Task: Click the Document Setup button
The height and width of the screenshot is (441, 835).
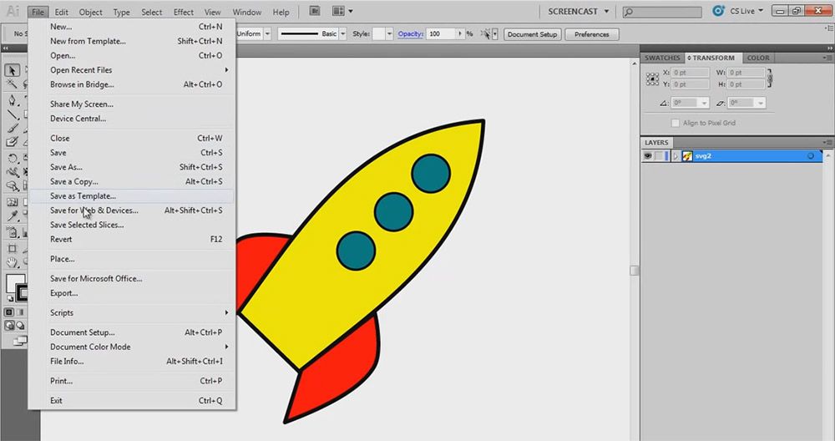Action: (x=532, y=34)
